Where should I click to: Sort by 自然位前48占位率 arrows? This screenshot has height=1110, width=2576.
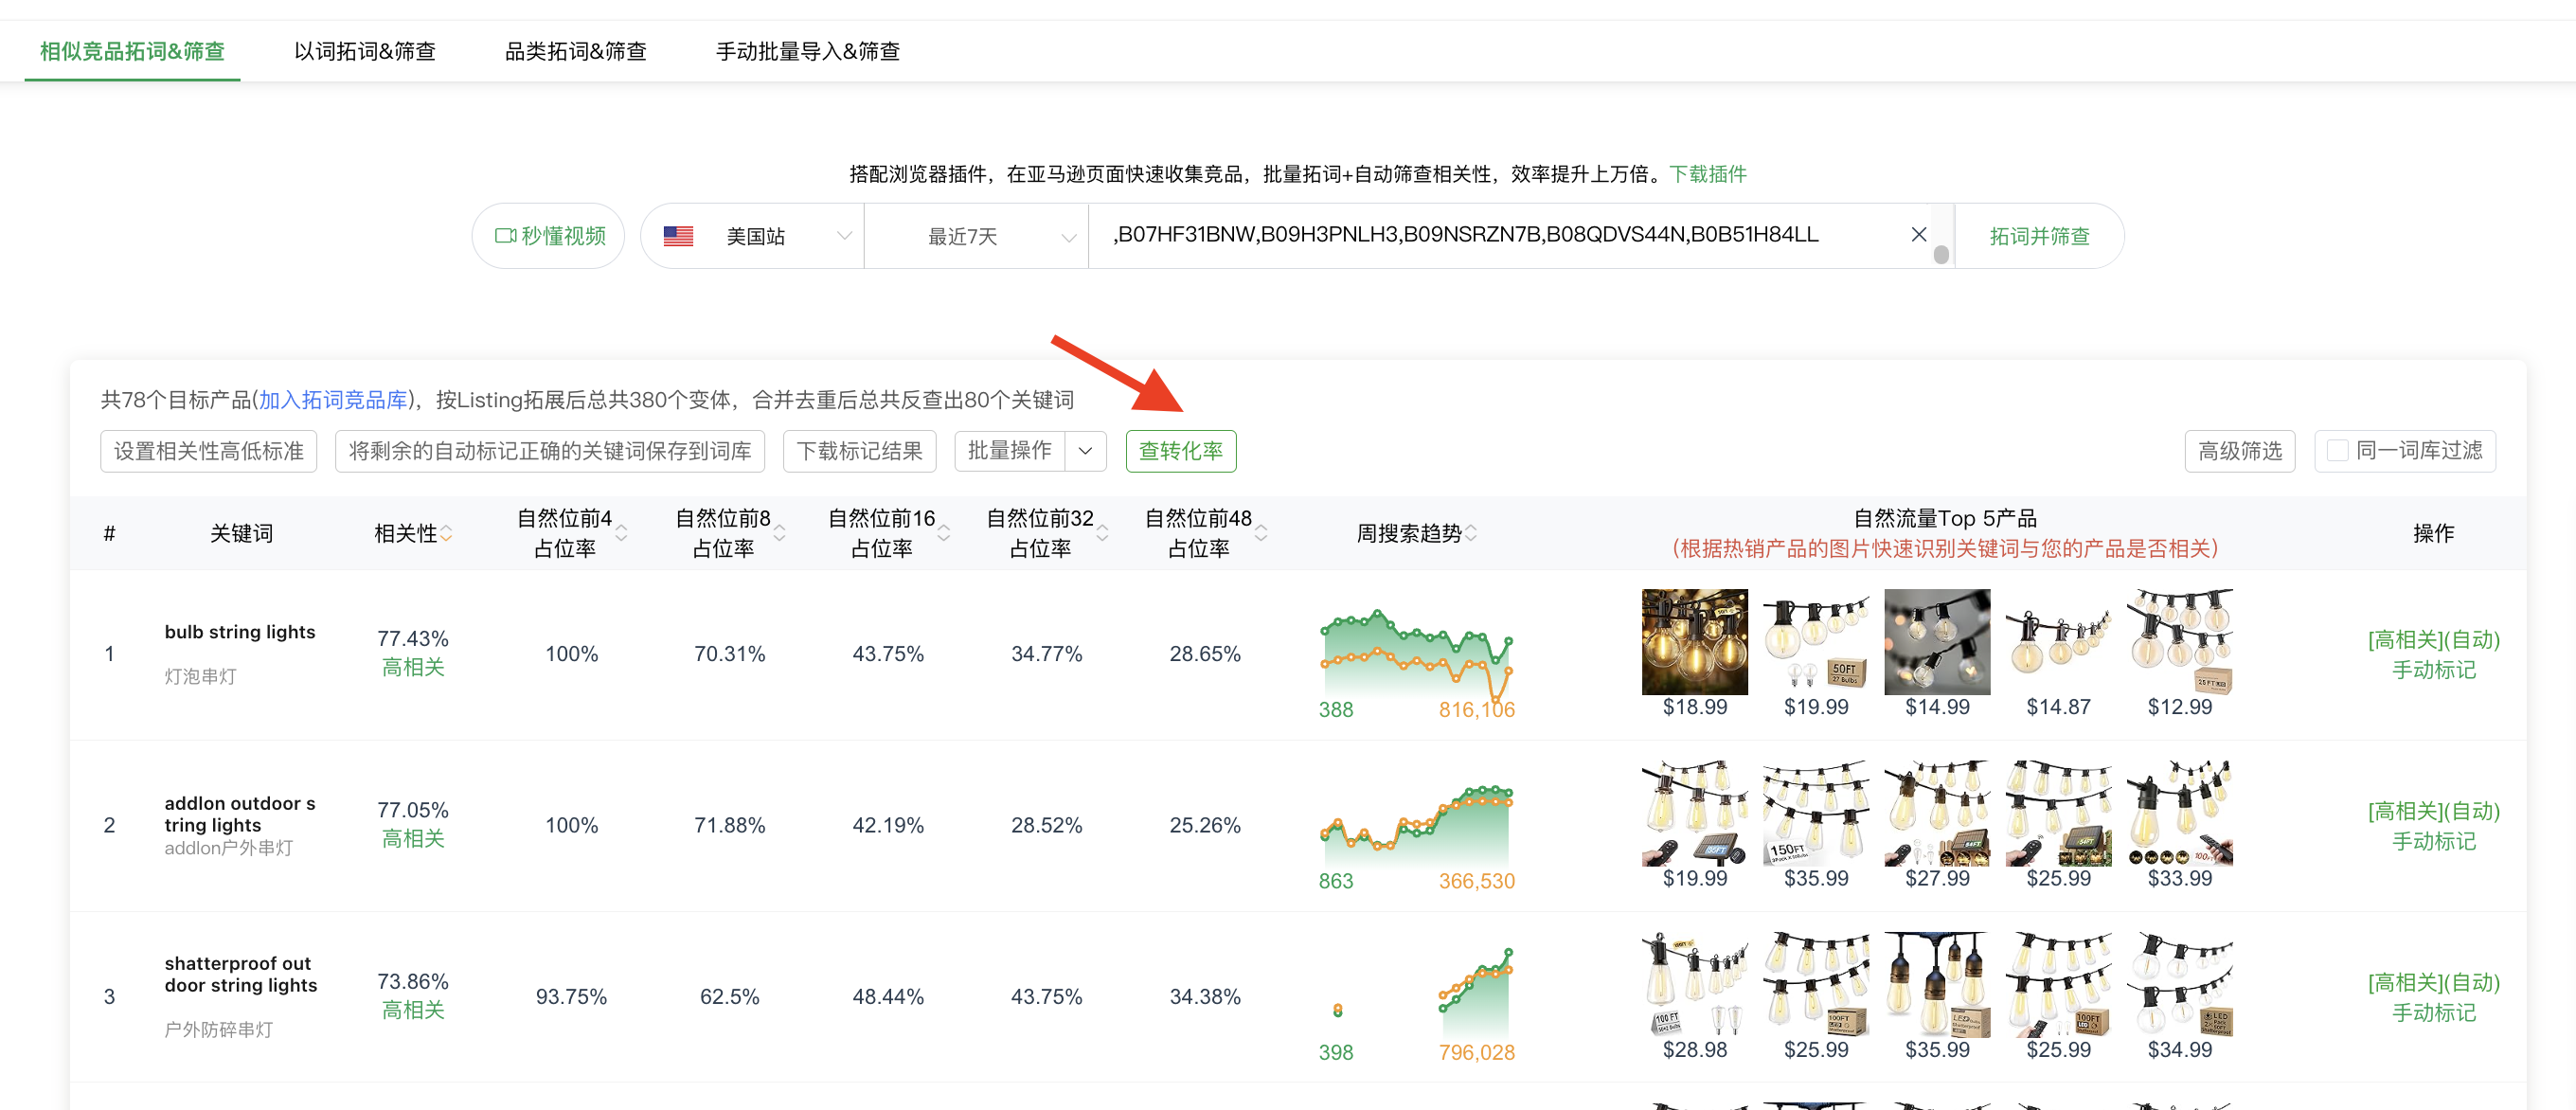[x=1261, y=534]
